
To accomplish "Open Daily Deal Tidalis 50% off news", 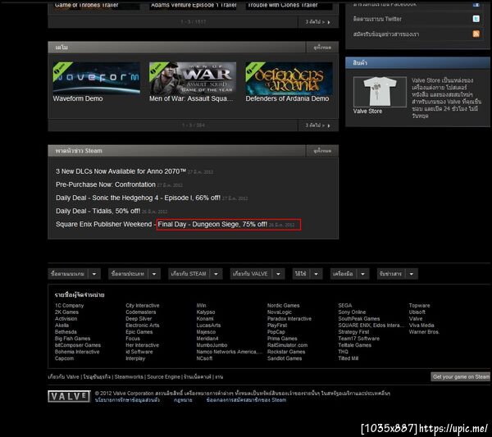I will 98,212.
